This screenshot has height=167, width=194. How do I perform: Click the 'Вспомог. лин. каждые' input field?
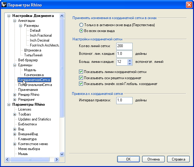click(x=124, y=54)
